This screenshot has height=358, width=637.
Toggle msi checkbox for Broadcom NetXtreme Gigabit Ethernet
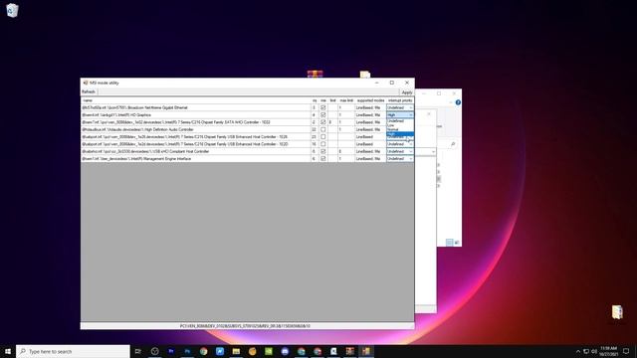[x=322, y=107]
